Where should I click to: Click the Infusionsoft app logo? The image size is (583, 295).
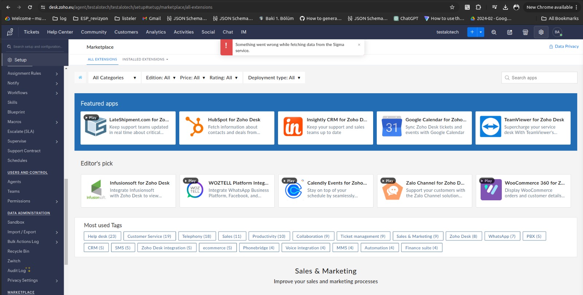pos(96,190)
